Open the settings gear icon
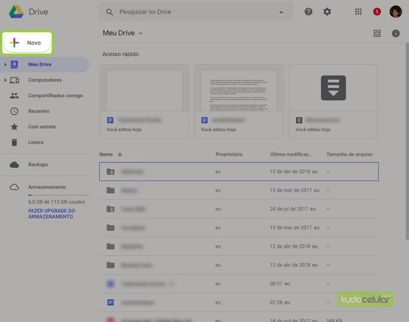 327,12
